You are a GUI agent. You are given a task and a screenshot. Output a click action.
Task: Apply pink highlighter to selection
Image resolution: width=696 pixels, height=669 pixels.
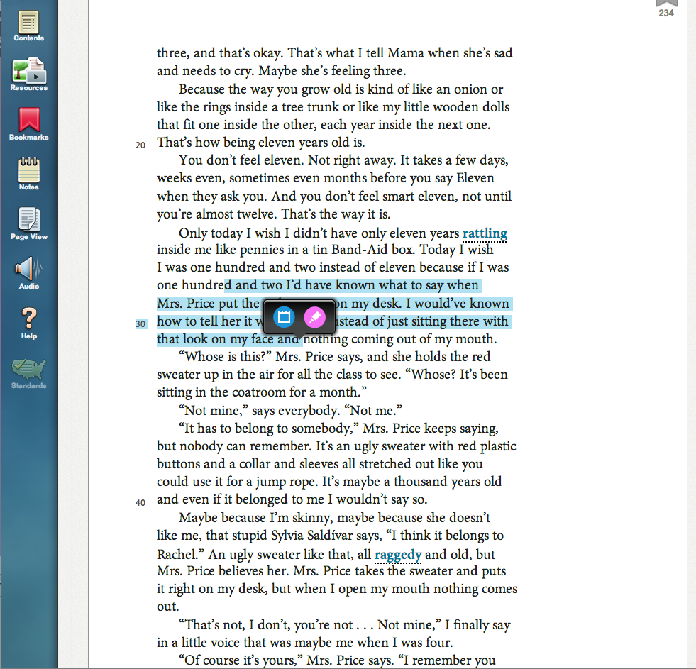[x=315, y=317]
